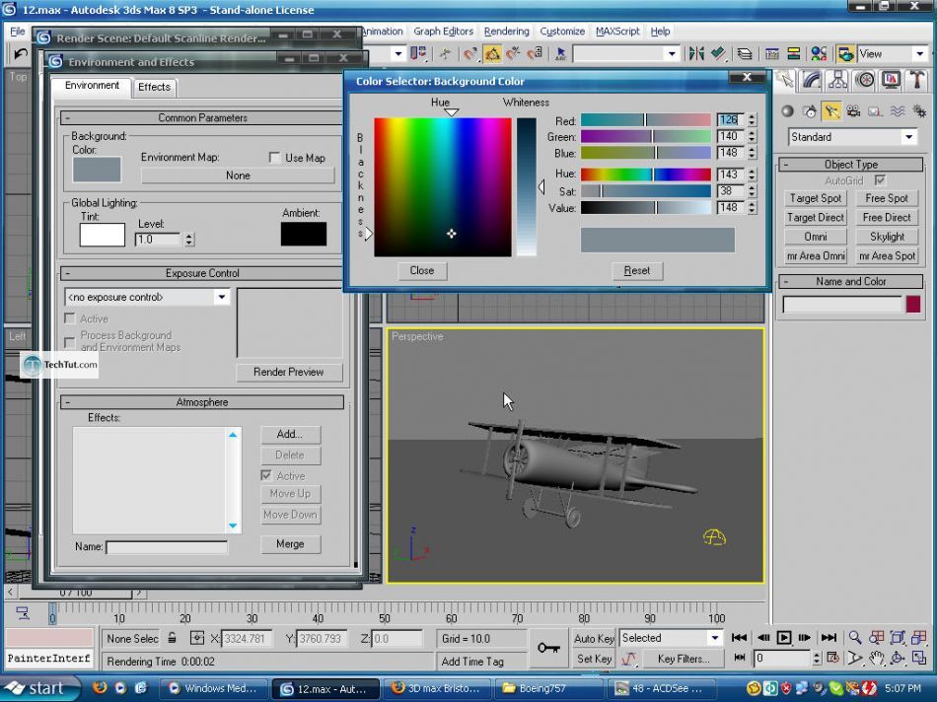937x702 pixels.
Task: Toggle the Atmosphere Active checkbox
Action: tap(266, 475)
